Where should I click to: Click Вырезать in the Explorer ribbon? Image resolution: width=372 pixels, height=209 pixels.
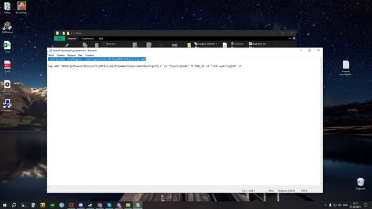[109, 44]
